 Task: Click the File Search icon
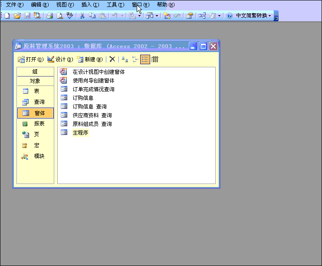pos(37,16)
